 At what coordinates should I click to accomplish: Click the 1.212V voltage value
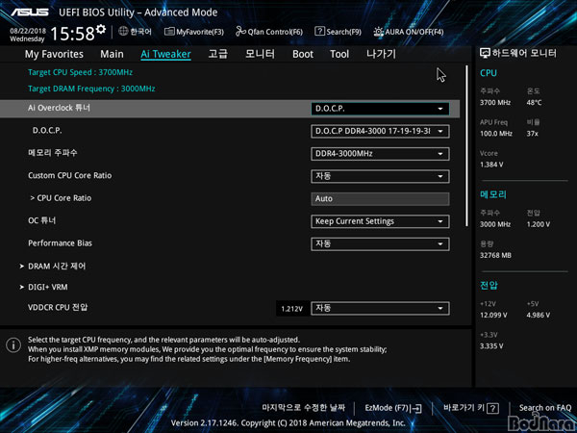pyautogui.click(x=291, y=309)
